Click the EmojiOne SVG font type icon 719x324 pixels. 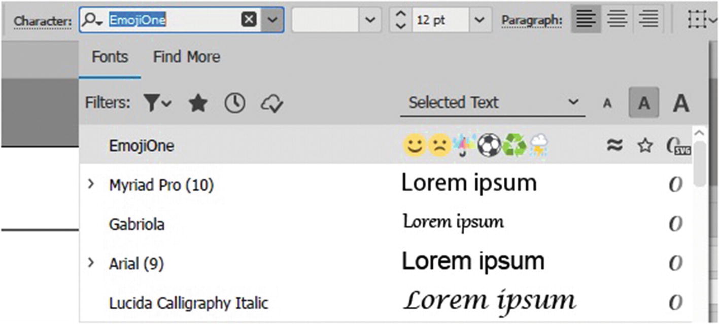coord(678,147)
